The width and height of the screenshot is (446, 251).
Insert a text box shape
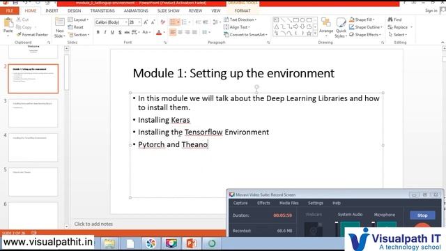[x=276, y=20]
